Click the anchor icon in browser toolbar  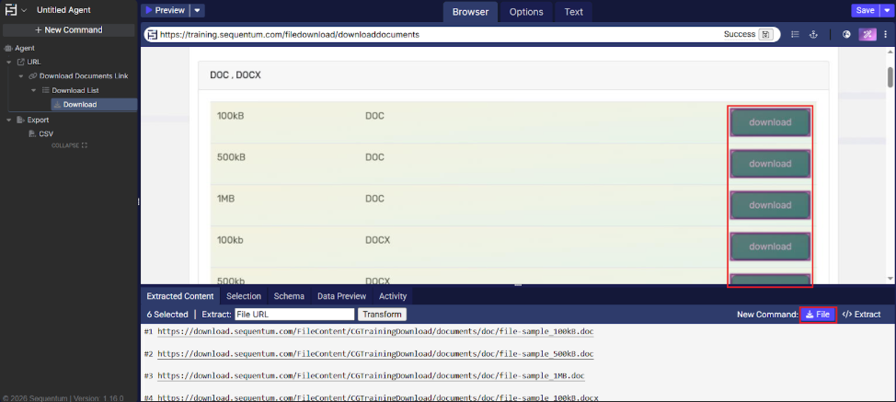(x=813, y=34)
